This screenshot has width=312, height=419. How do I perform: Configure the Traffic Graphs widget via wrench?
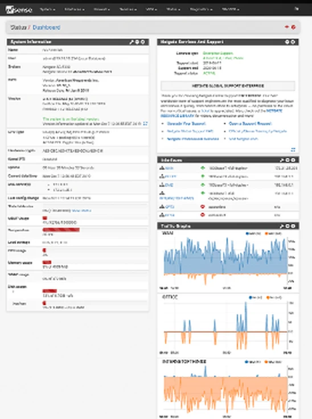[x=281, y=226]
